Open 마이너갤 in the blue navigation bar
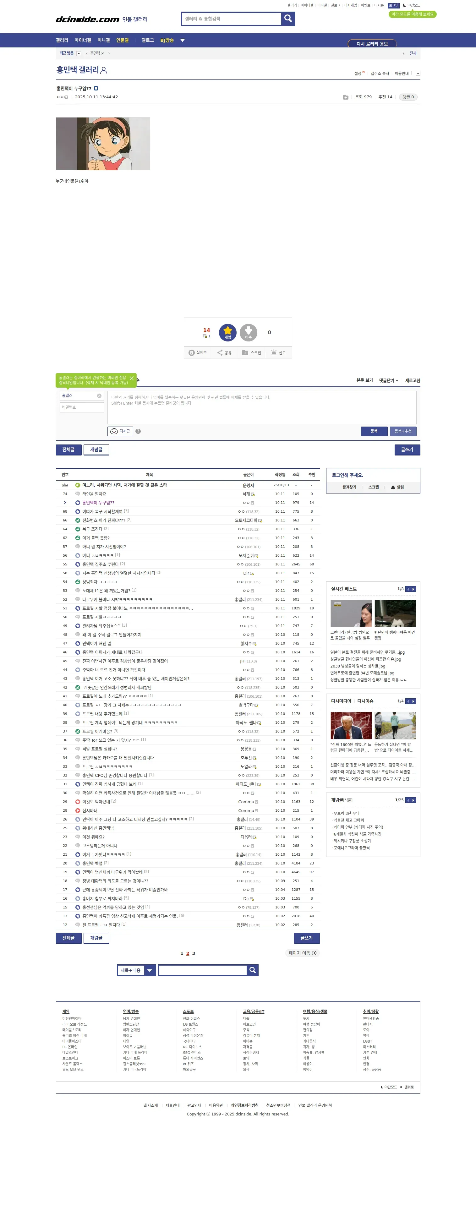 [x=83, y=41]
